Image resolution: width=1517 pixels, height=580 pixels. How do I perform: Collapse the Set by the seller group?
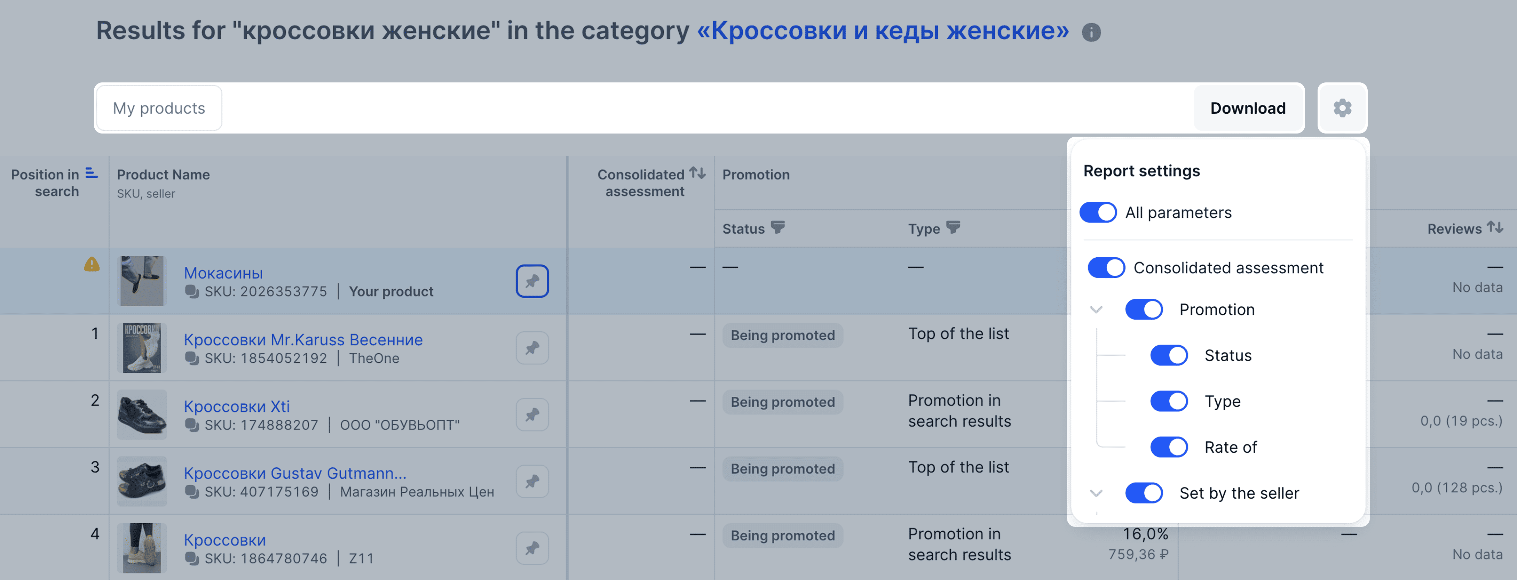tap(1096, 493)
